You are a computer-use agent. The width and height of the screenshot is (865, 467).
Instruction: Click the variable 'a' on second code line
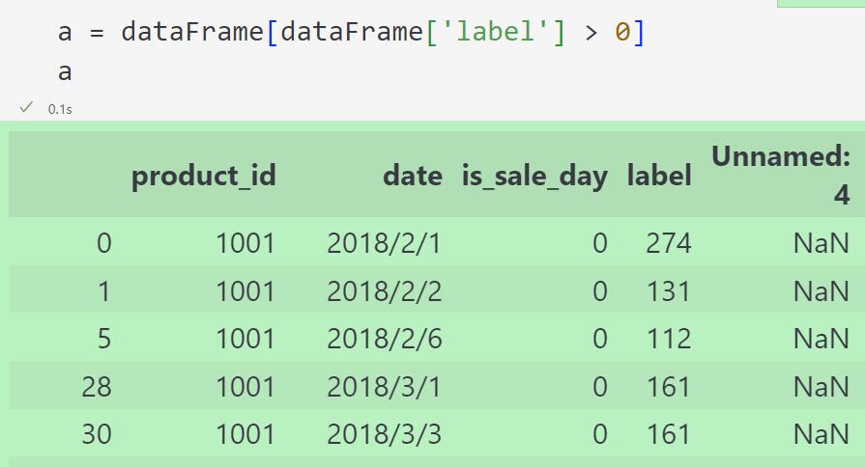(65, 72)
